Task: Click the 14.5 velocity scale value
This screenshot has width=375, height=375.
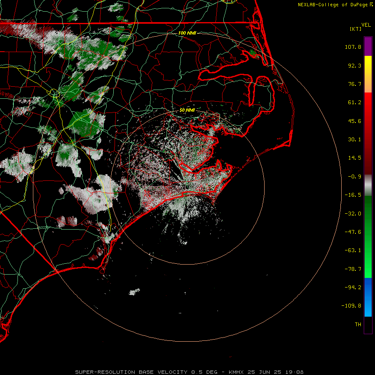Action: [x=355, y=158]
